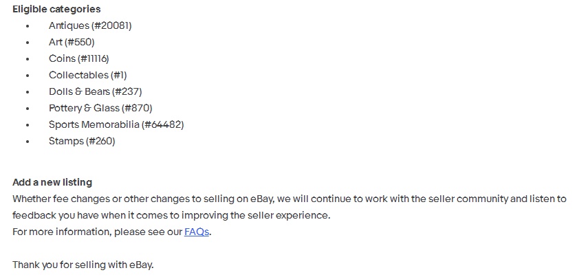Click the bullet point beside Antiques
This screenshot has height=277, width=588.
pos(28,26)
